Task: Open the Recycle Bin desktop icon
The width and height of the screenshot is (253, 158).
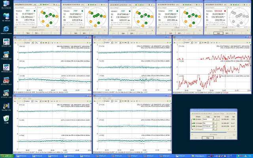Action: pyautogui.click(x=6, y=119)
